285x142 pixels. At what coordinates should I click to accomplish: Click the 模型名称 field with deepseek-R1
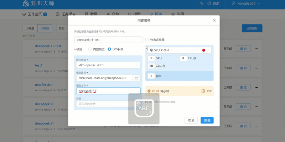tap(108, 91)
